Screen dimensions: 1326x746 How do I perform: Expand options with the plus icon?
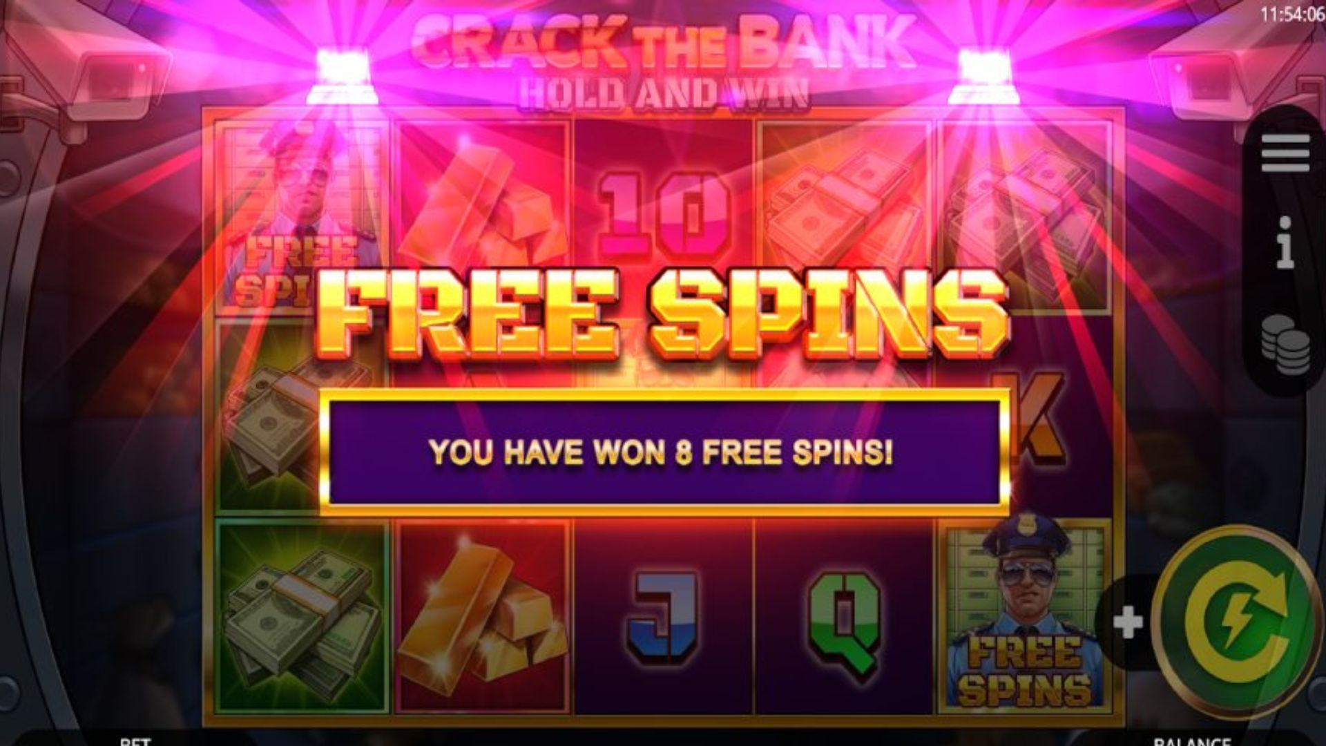click(x=1128, y=622)
